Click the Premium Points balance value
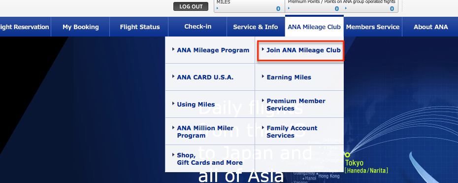 [337, 9]
